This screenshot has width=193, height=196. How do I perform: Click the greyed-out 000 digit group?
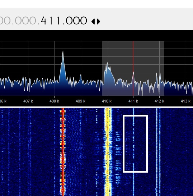pos(25,20)
